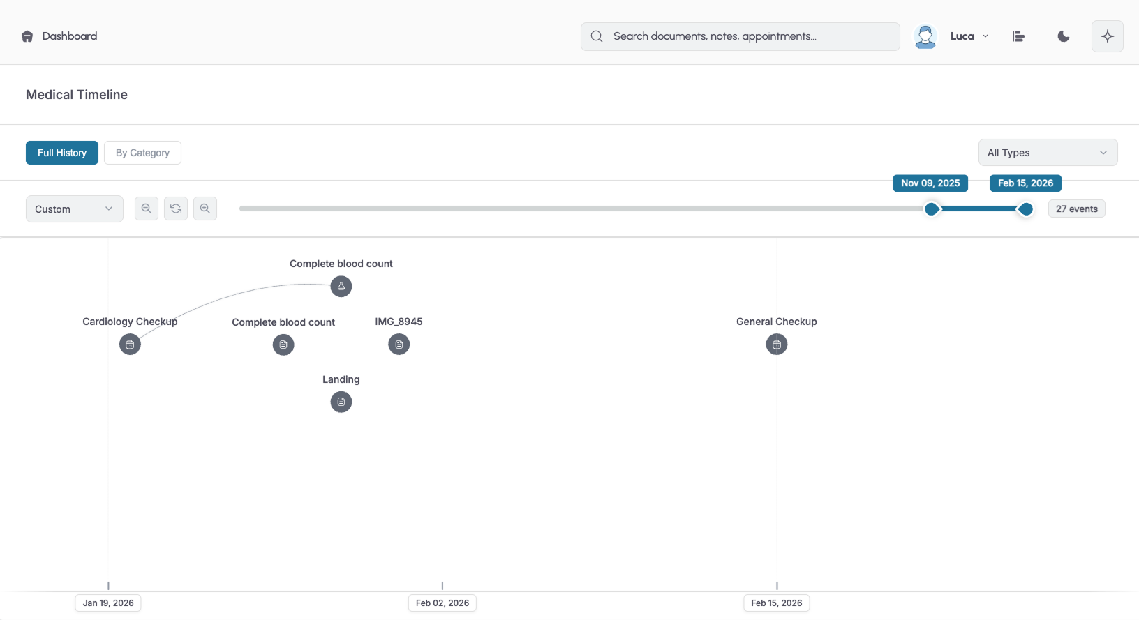
Task: Click the 27 events badge
Action: 1077,209
